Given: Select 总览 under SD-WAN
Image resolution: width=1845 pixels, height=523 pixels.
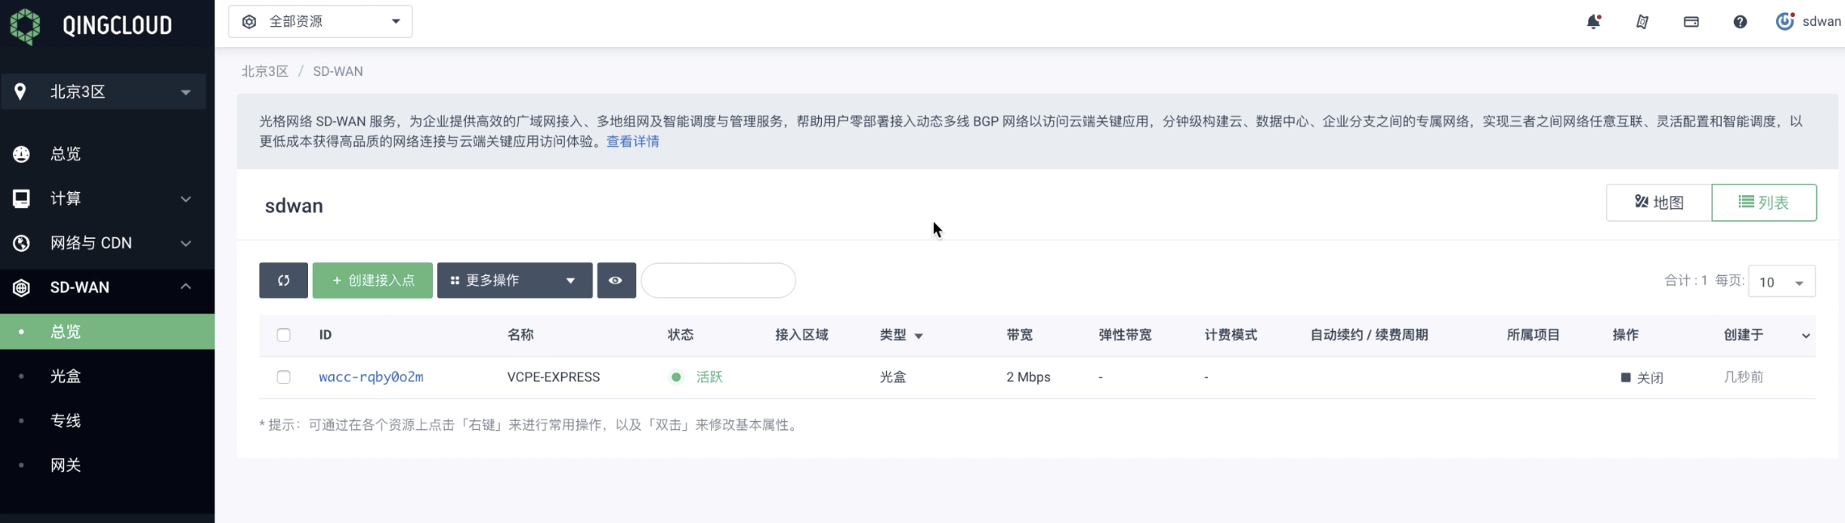Looking at the screenshot, I should tap(107, 332).
